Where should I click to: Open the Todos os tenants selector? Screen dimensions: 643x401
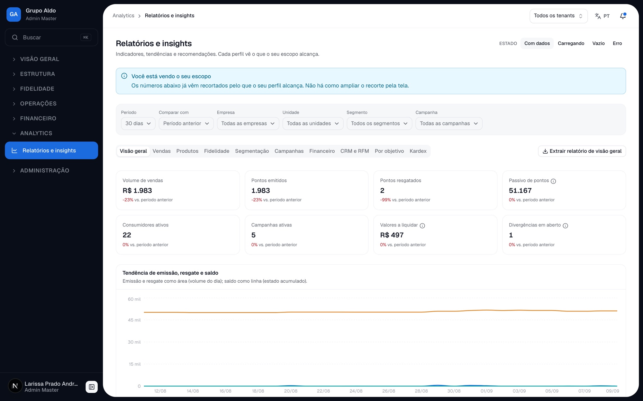pos(558,16)
